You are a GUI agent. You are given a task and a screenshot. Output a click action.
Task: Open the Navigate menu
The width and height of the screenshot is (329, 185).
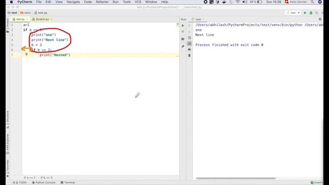coord(73,2)
